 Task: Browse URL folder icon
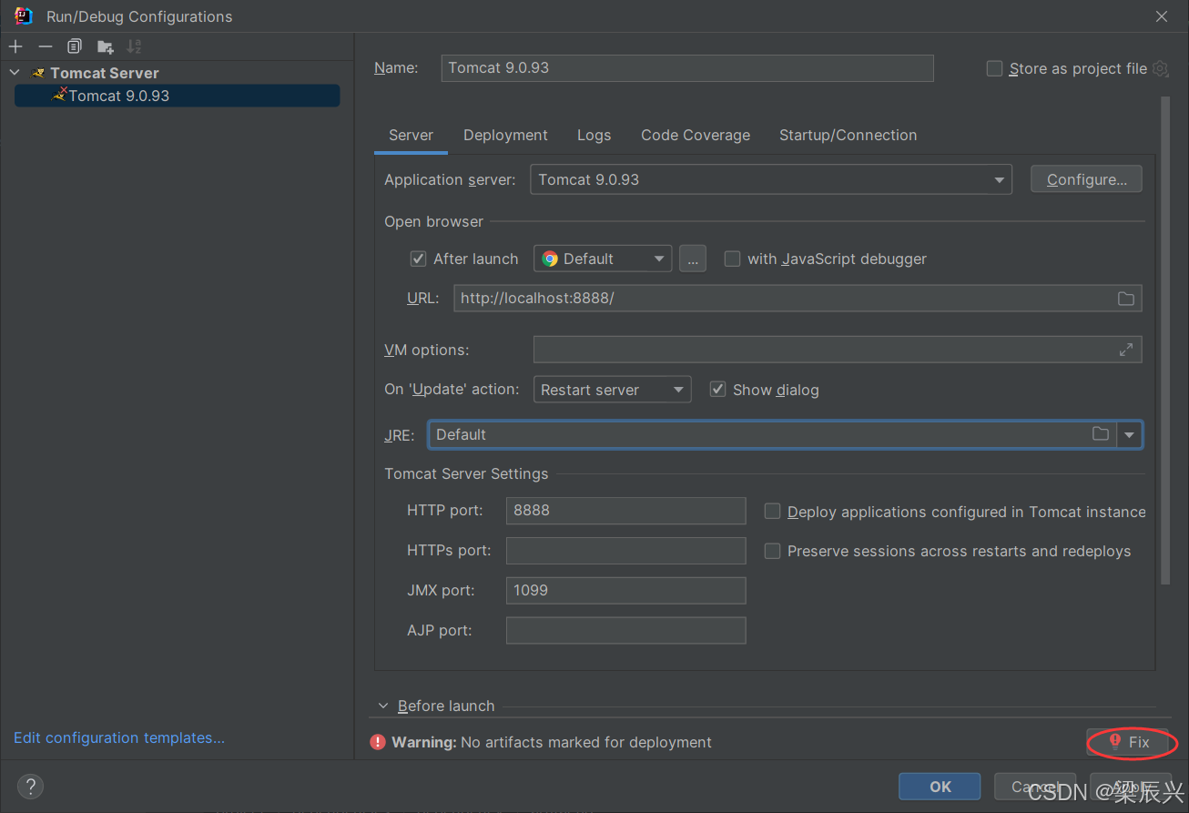[1126, 299]
